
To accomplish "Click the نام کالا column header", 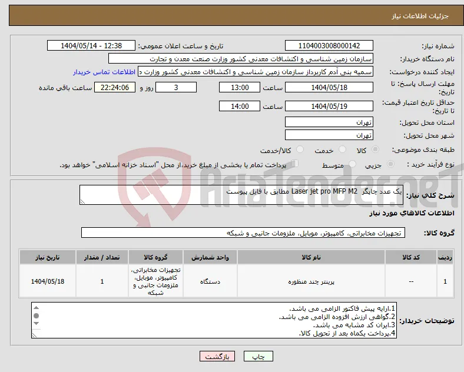I will tap(311, 257).
